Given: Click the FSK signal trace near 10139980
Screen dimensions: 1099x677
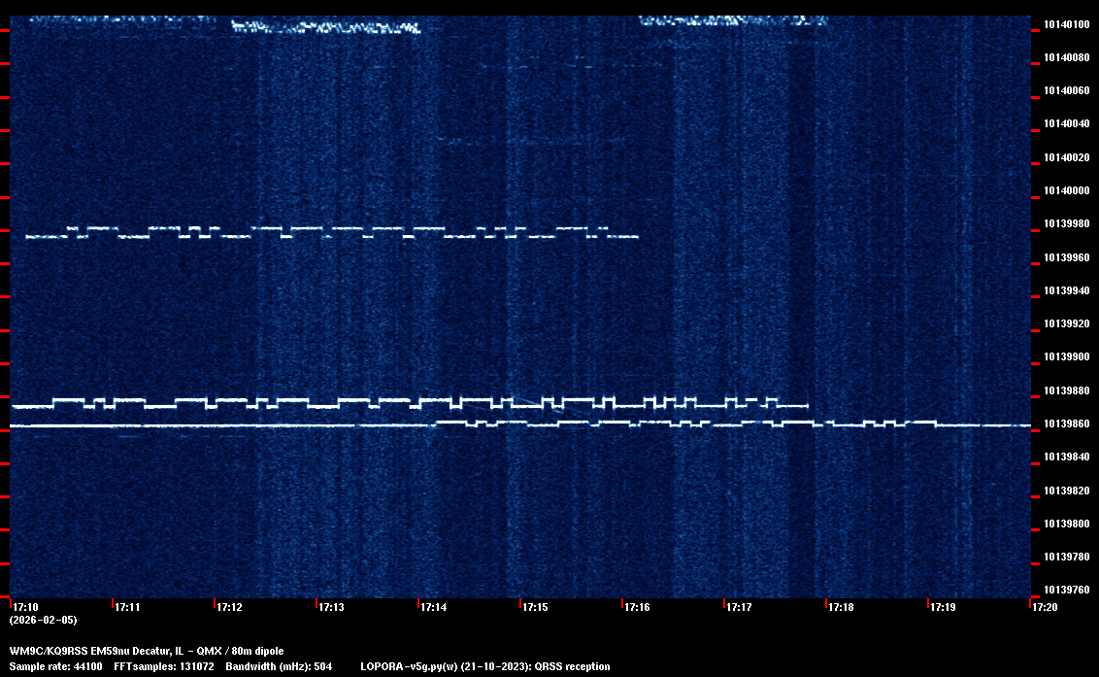Looking at the screenshot, I should 330,232.
